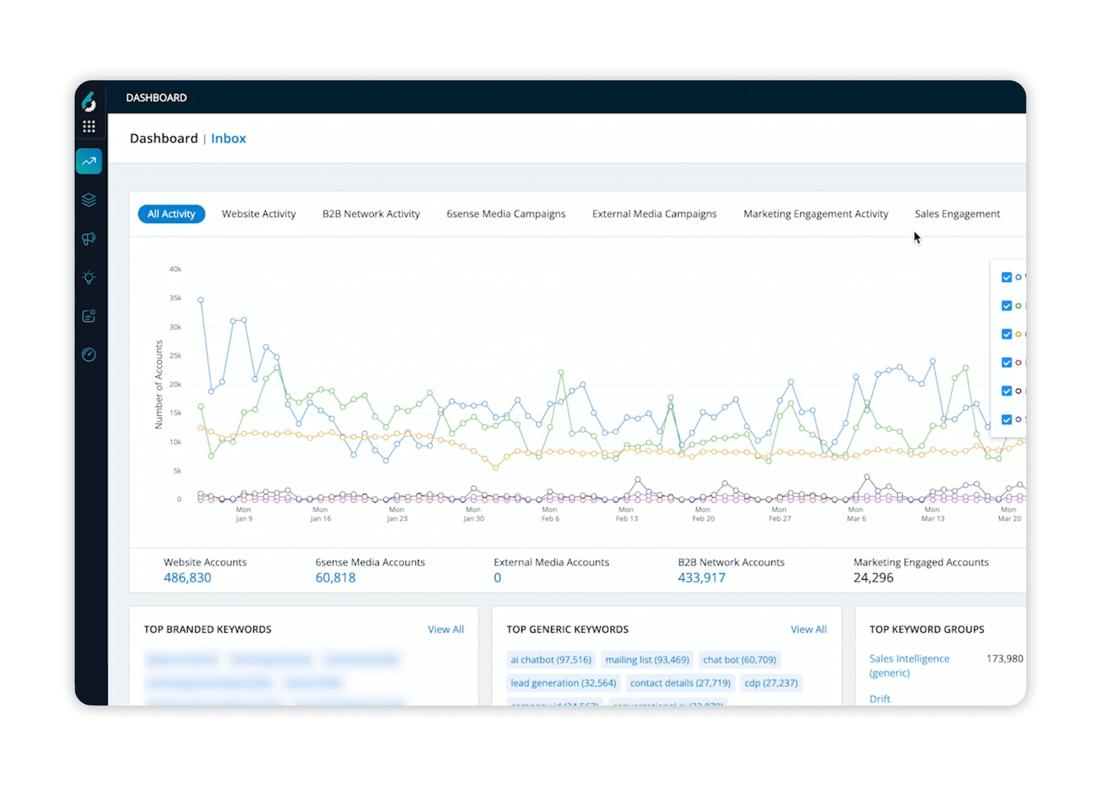Open the apps grid launcher in sidebar
The image size is (1102, 787).
tap(89, 126)
